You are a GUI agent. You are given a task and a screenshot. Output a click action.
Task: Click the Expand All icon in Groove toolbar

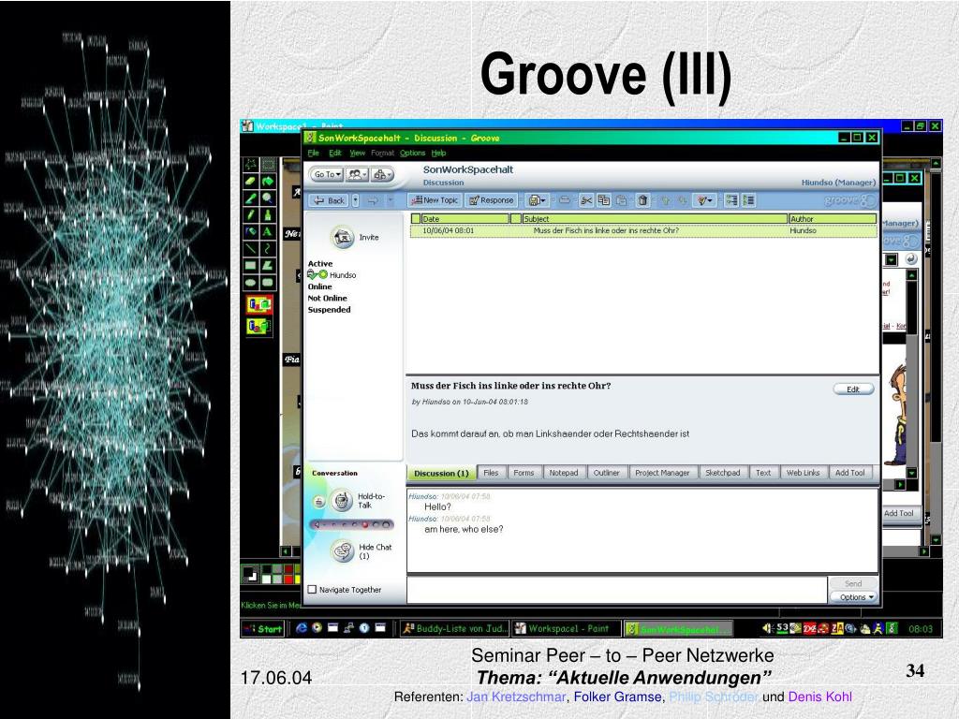(731, 200)
